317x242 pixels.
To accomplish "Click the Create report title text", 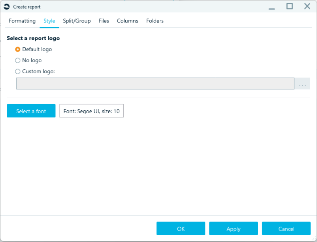I will [27, 7].
